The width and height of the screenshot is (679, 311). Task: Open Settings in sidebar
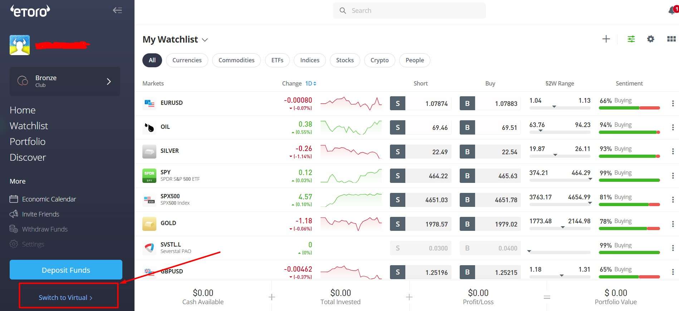(27, 244)
